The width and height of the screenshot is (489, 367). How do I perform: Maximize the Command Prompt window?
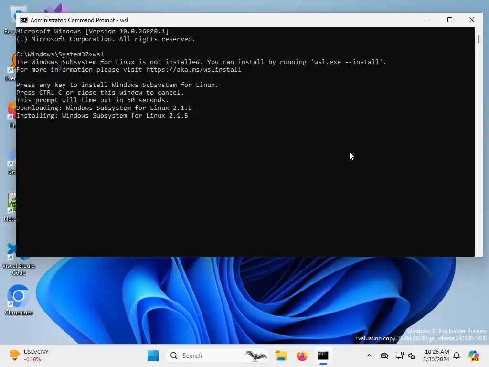tap(450, 20)
